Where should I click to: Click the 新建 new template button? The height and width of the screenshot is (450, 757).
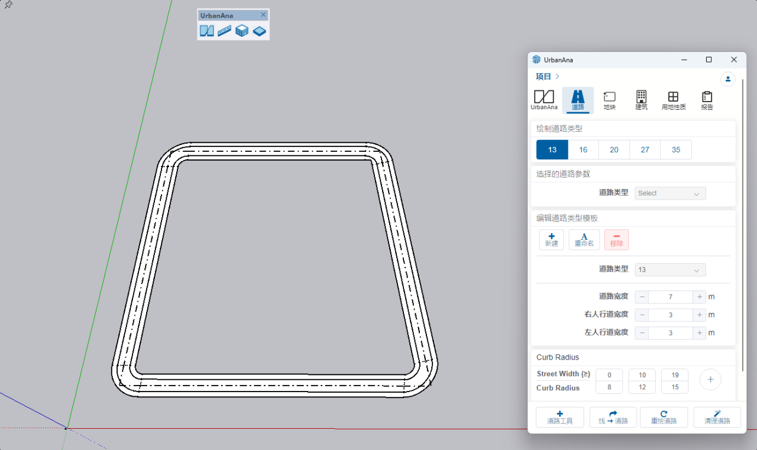pyautogui.click(x=551, y=240)
